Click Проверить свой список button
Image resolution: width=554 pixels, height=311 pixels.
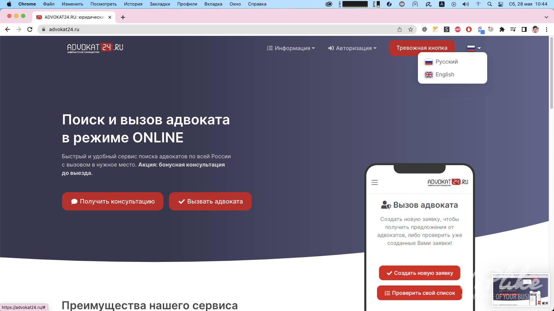420,293
